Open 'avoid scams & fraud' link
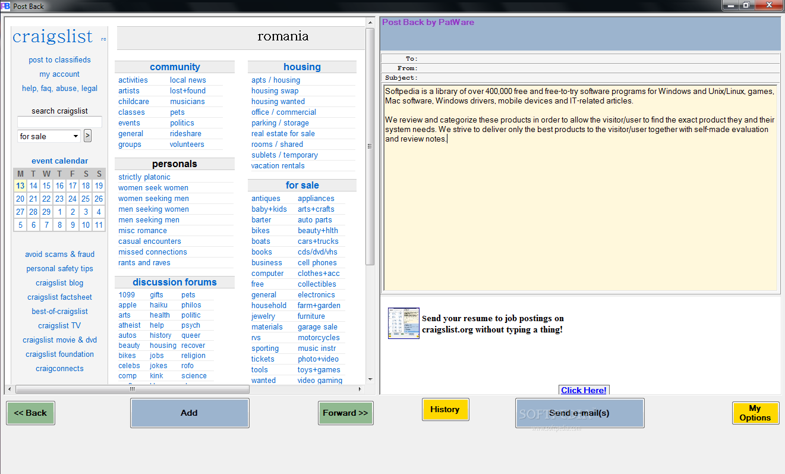This screenshot has height=474, width=785. click(x=59, y=254)
